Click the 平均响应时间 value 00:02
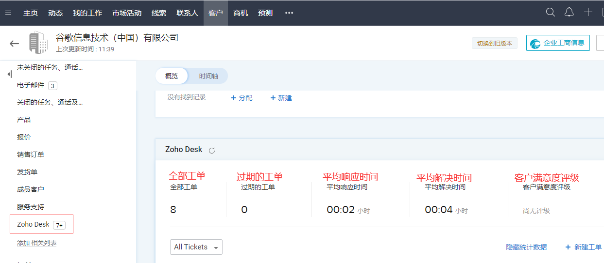 click(x=341, y=210)
